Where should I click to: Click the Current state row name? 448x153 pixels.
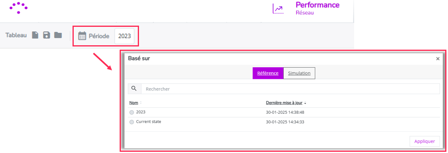[x=149, y=121]
